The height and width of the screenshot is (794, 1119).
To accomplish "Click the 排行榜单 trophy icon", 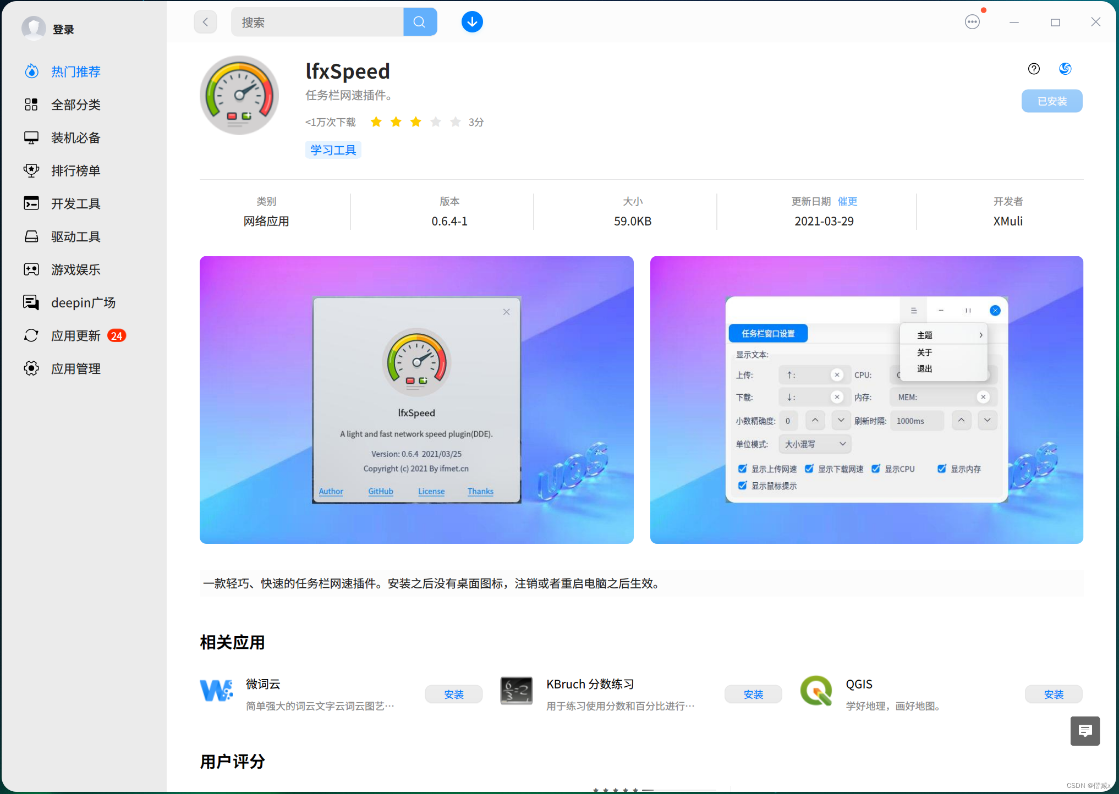I will 31,170.
